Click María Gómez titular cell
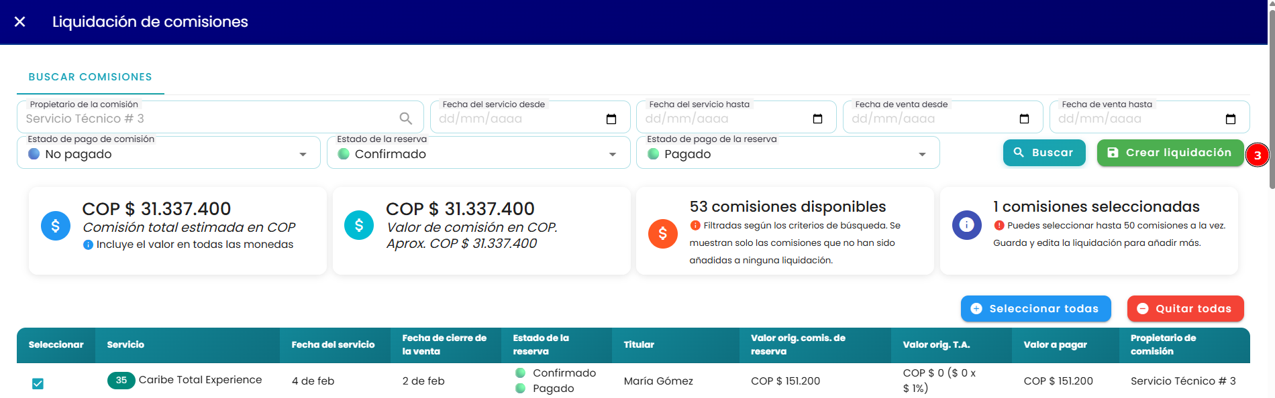Screen dimensions: 1275x398 658,381
